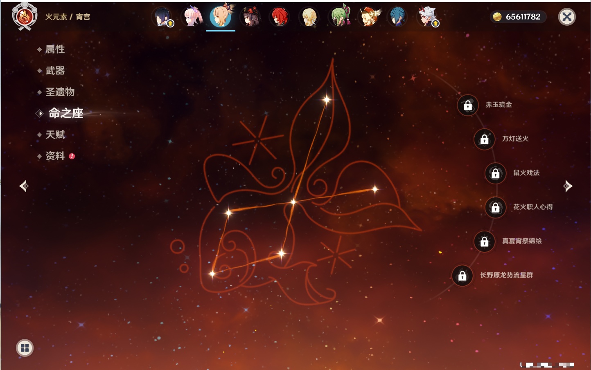Screen dimensions: 591x370
Task: Click the lock icon for 真夏宵祭锦绘
Action: click(484, 241)
